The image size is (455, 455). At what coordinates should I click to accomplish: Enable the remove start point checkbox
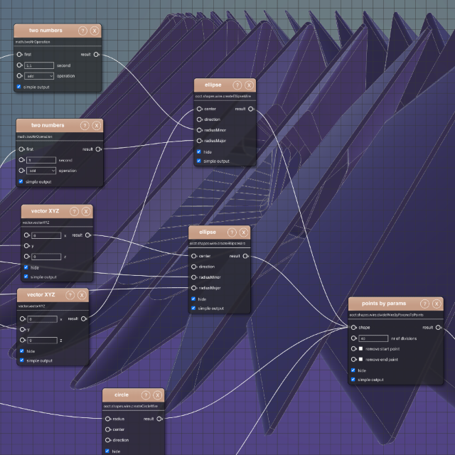click(x=360, y=349)
